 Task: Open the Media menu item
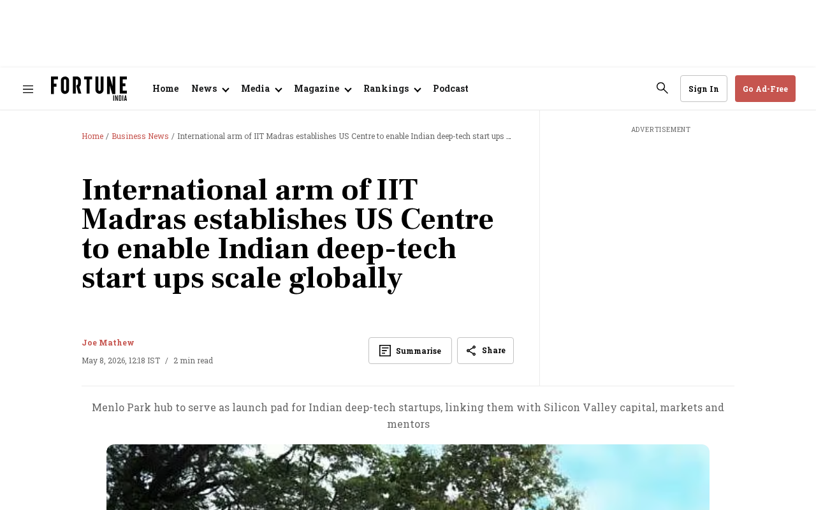pos(256,89)
